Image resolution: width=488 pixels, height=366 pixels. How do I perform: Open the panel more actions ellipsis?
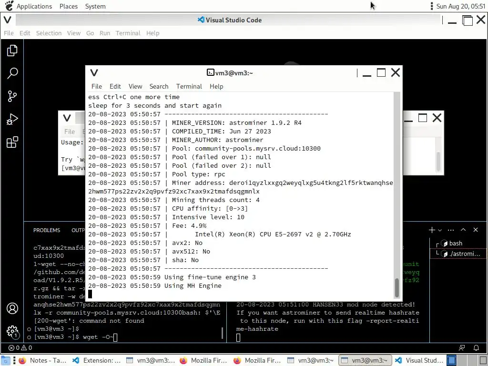(x=451, y=230)
